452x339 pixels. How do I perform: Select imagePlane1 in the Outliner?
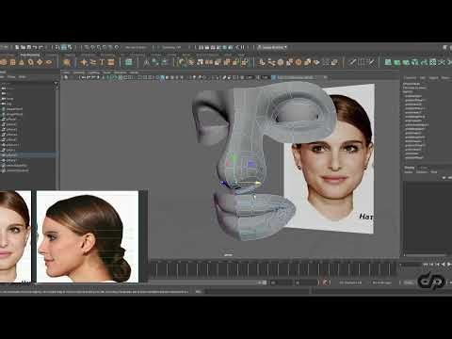click(12, 109)
